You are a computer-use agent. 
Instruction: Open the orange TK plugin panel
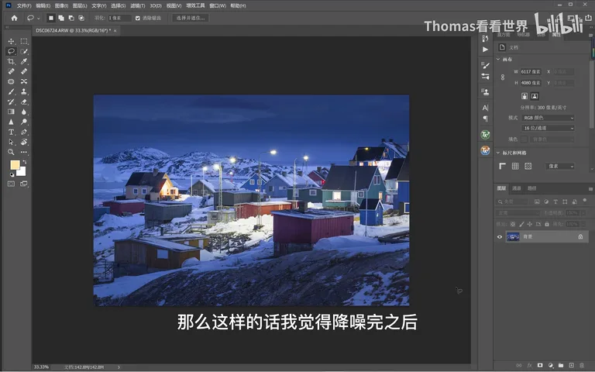(485, 150)
